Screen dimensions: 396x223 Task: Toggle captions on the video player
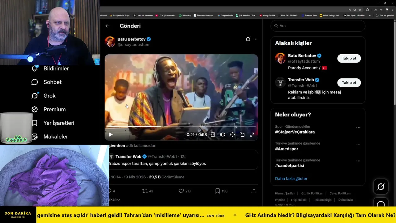pos(213,134)
